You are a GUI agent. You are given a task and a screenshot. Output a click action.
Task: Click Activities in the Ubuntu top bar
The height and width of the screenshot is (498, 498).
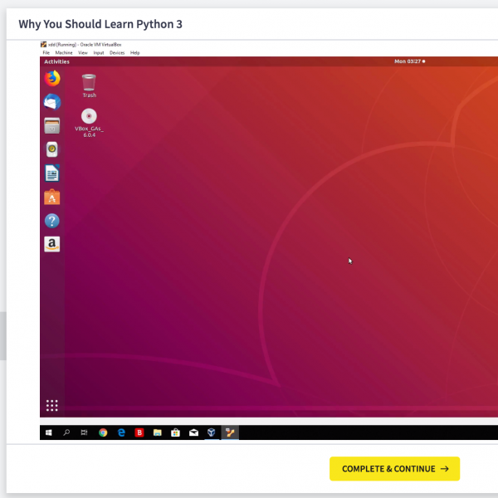56,61
